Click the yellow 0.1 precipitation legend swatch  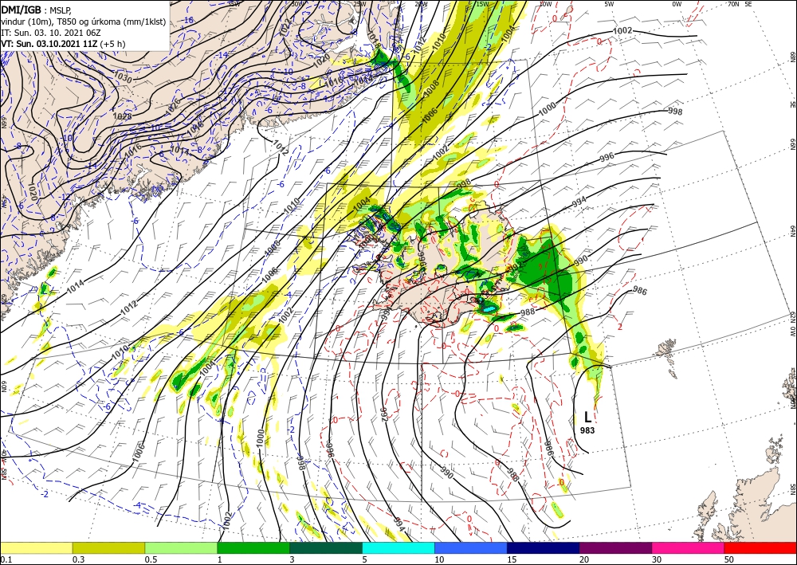(x=36, y=547)
